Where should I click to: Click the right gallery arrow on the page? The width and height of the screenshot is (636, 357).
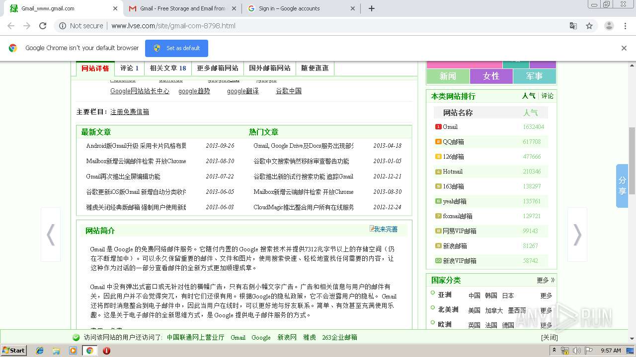pyautogui.click(x=577, y=235)
